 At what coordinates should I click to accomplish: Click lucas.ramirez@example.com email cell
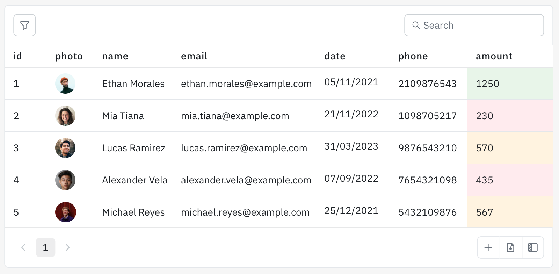tap(244, 148)
